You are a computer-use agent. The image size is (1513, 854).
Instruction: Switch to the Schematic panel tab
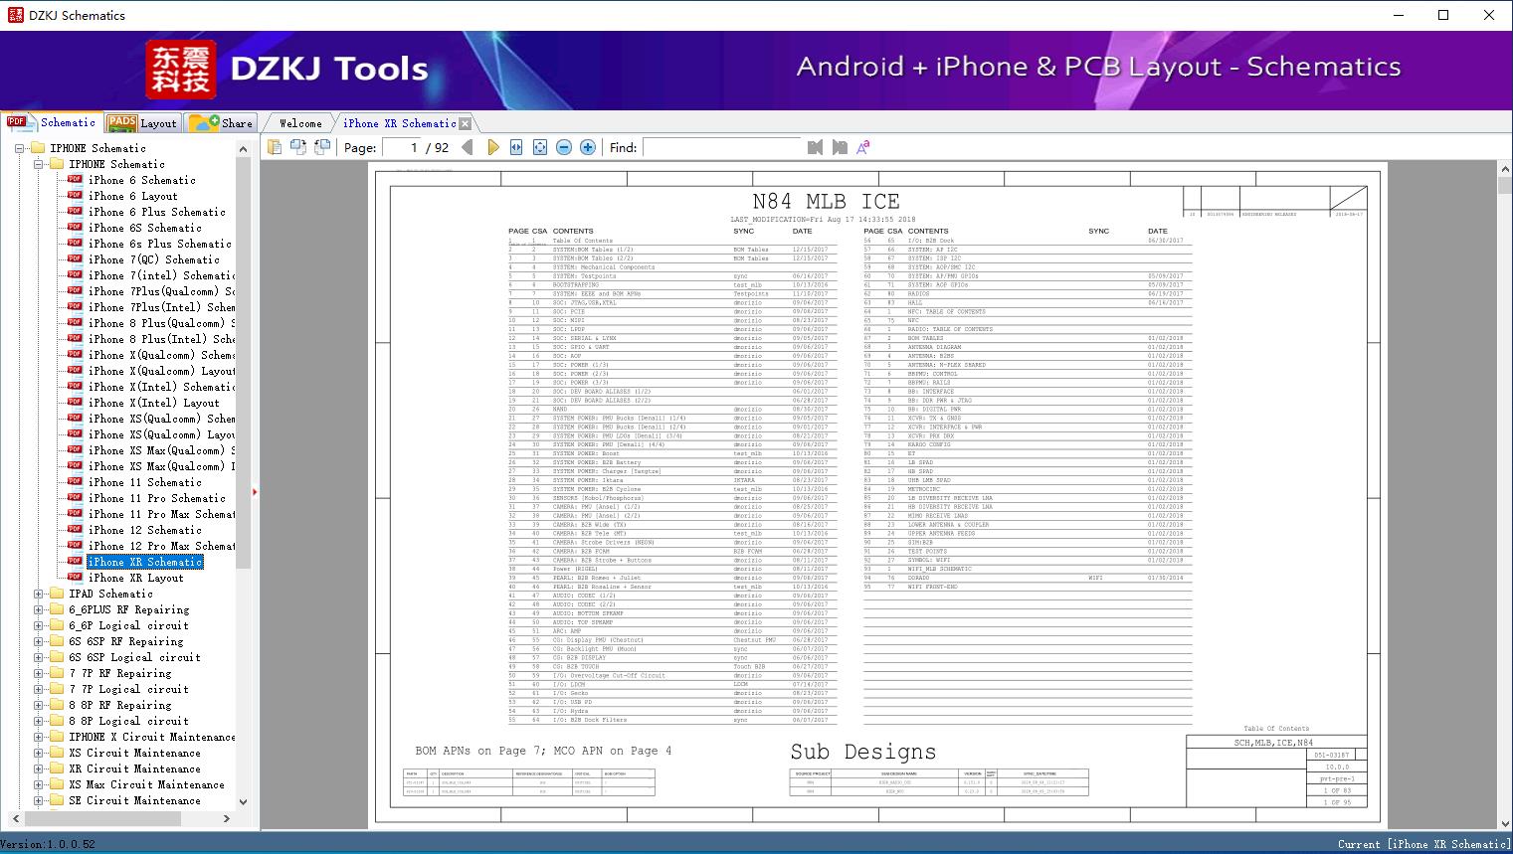52,122
